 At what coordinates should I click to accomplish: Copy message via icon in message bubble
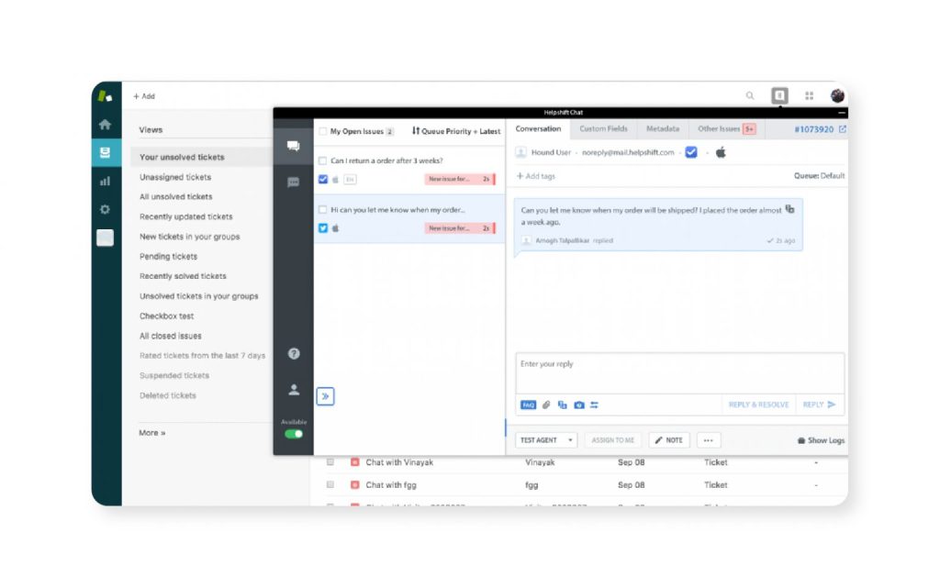point(790,209)
